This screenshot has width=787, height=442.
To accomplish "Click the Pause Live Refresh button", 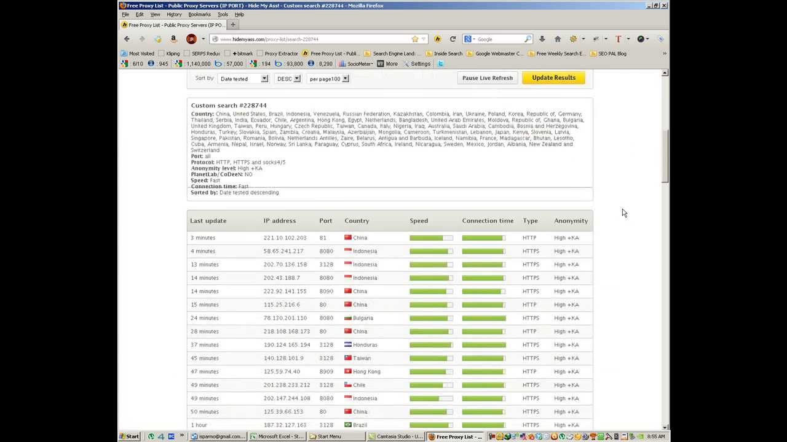I will tap(487, 78).
